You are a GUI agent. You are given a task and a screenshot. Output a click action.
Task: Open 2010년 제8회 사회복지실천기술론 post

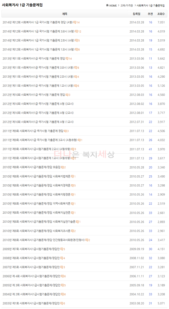coord(39,222)
